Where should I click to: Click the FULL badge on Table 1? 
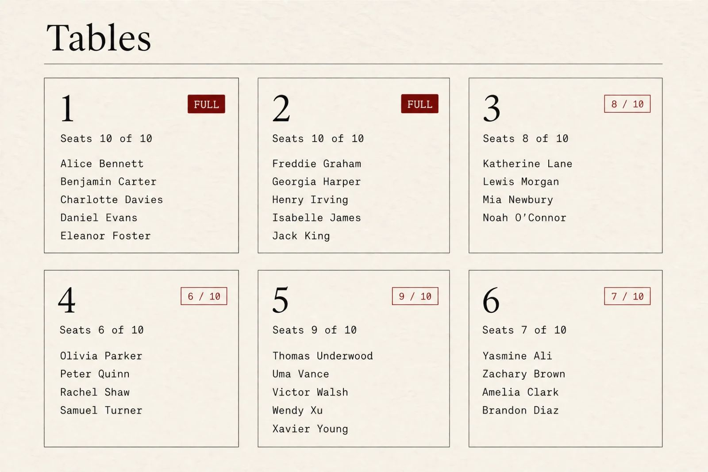(206, 104)
